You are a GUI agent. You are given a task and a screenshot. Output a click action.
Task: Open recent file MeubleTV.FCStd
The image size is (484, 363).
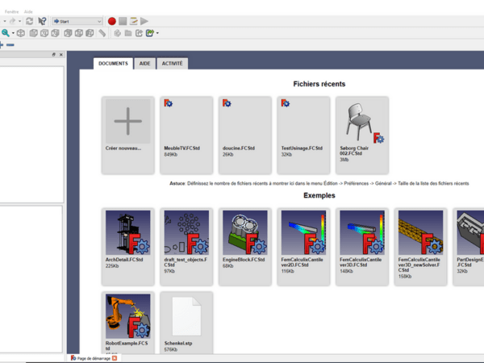click(x=186, y=134)
